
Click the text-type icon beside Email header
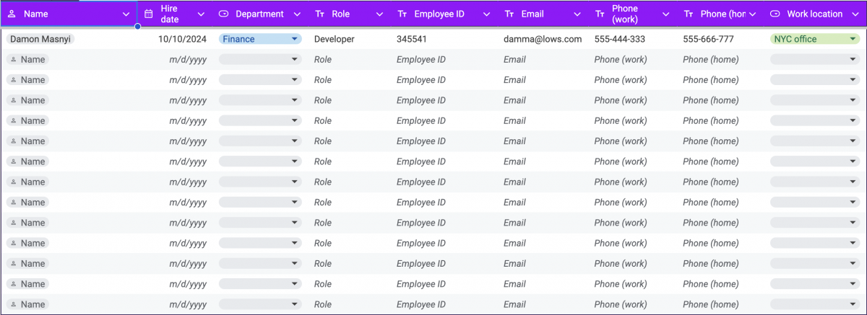click(509, 14)
